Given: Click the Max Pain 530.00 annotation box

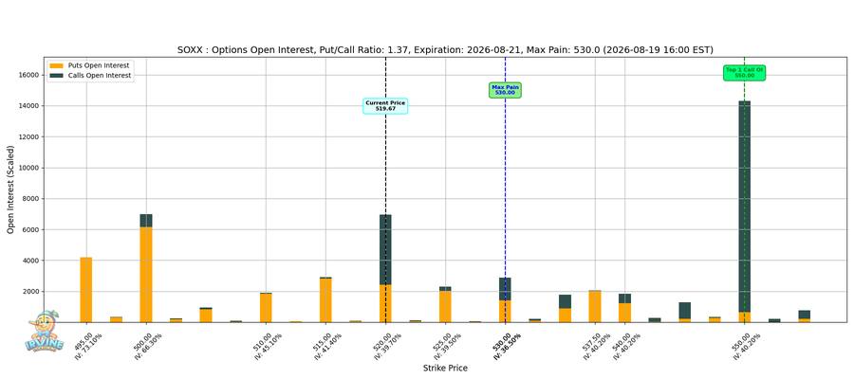Looking at the screenshot, I should point(505,90).
